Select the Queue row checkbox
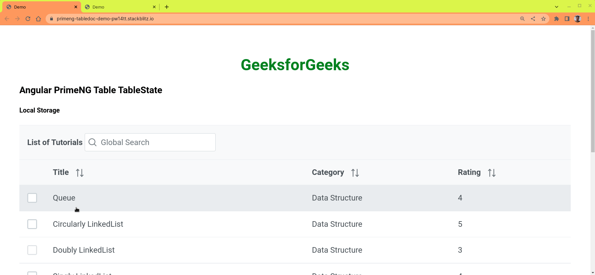The image size is (595, 275). (x=32, y=198)
